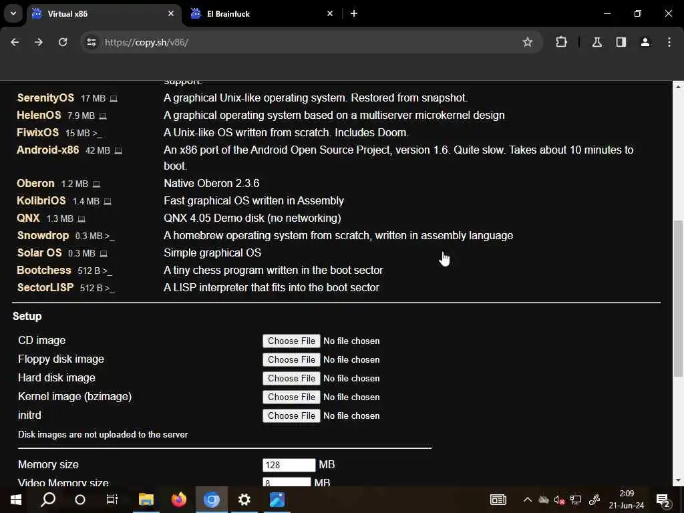Select 'Native Oberon 2.3.6' description text

point(212,183)
